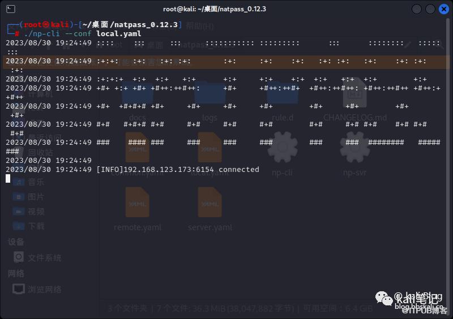Open 音乐 in file manager sidebar

coord(28,182)
